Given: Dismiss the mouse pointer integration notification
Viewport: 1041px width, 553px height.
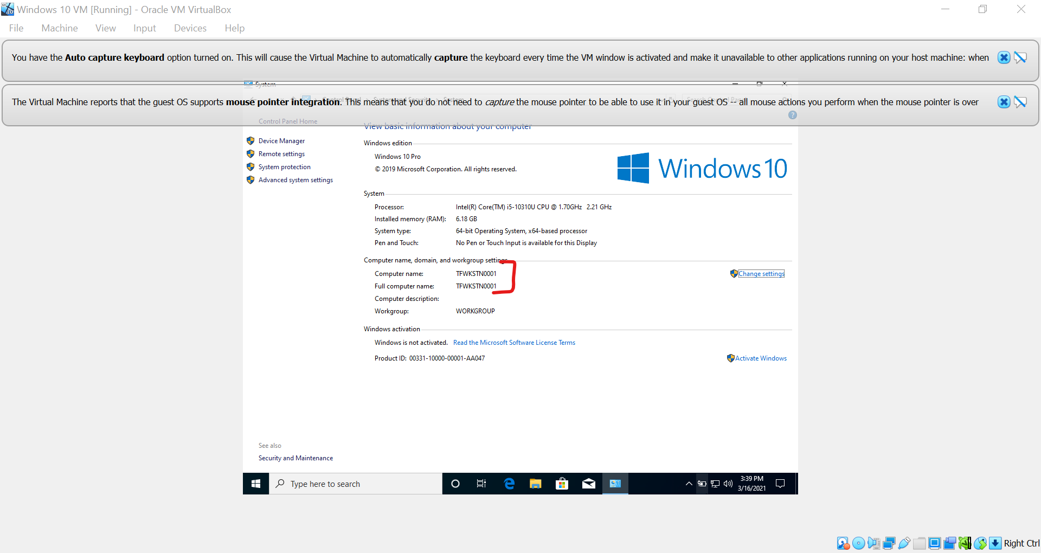Looking at the screenshot, I should (x=1004, y=102).
